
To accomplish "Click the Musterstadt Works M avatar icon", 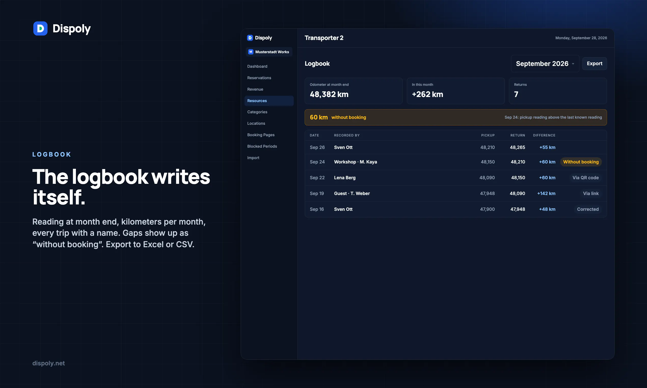I will click(251, 52).
